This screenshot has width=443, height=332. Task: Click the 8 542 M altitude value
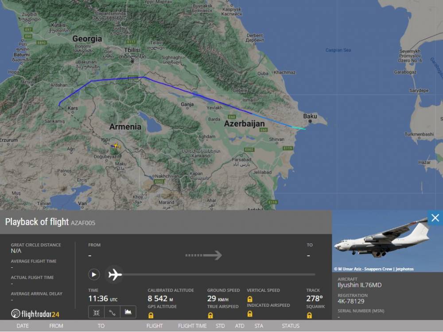pyautogui.click(x=160, y=299)
